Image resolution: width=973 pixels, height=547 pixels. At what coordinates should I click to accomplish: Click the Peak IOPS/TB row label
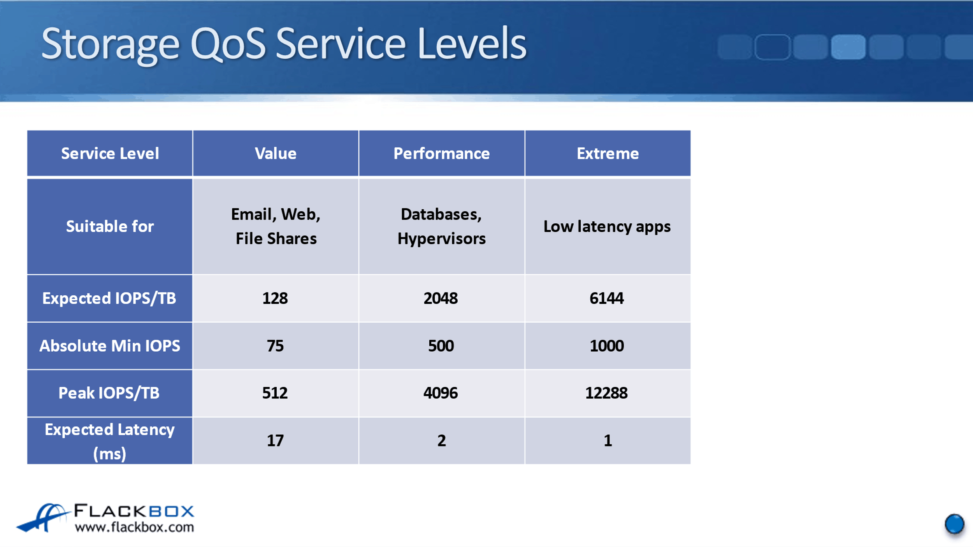click(110, 393)
